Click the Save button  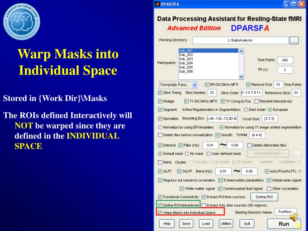(186, 224)
